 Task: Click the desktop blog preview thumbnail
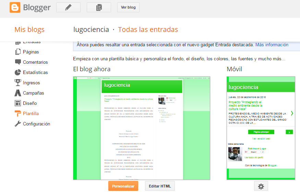point(142,128)
